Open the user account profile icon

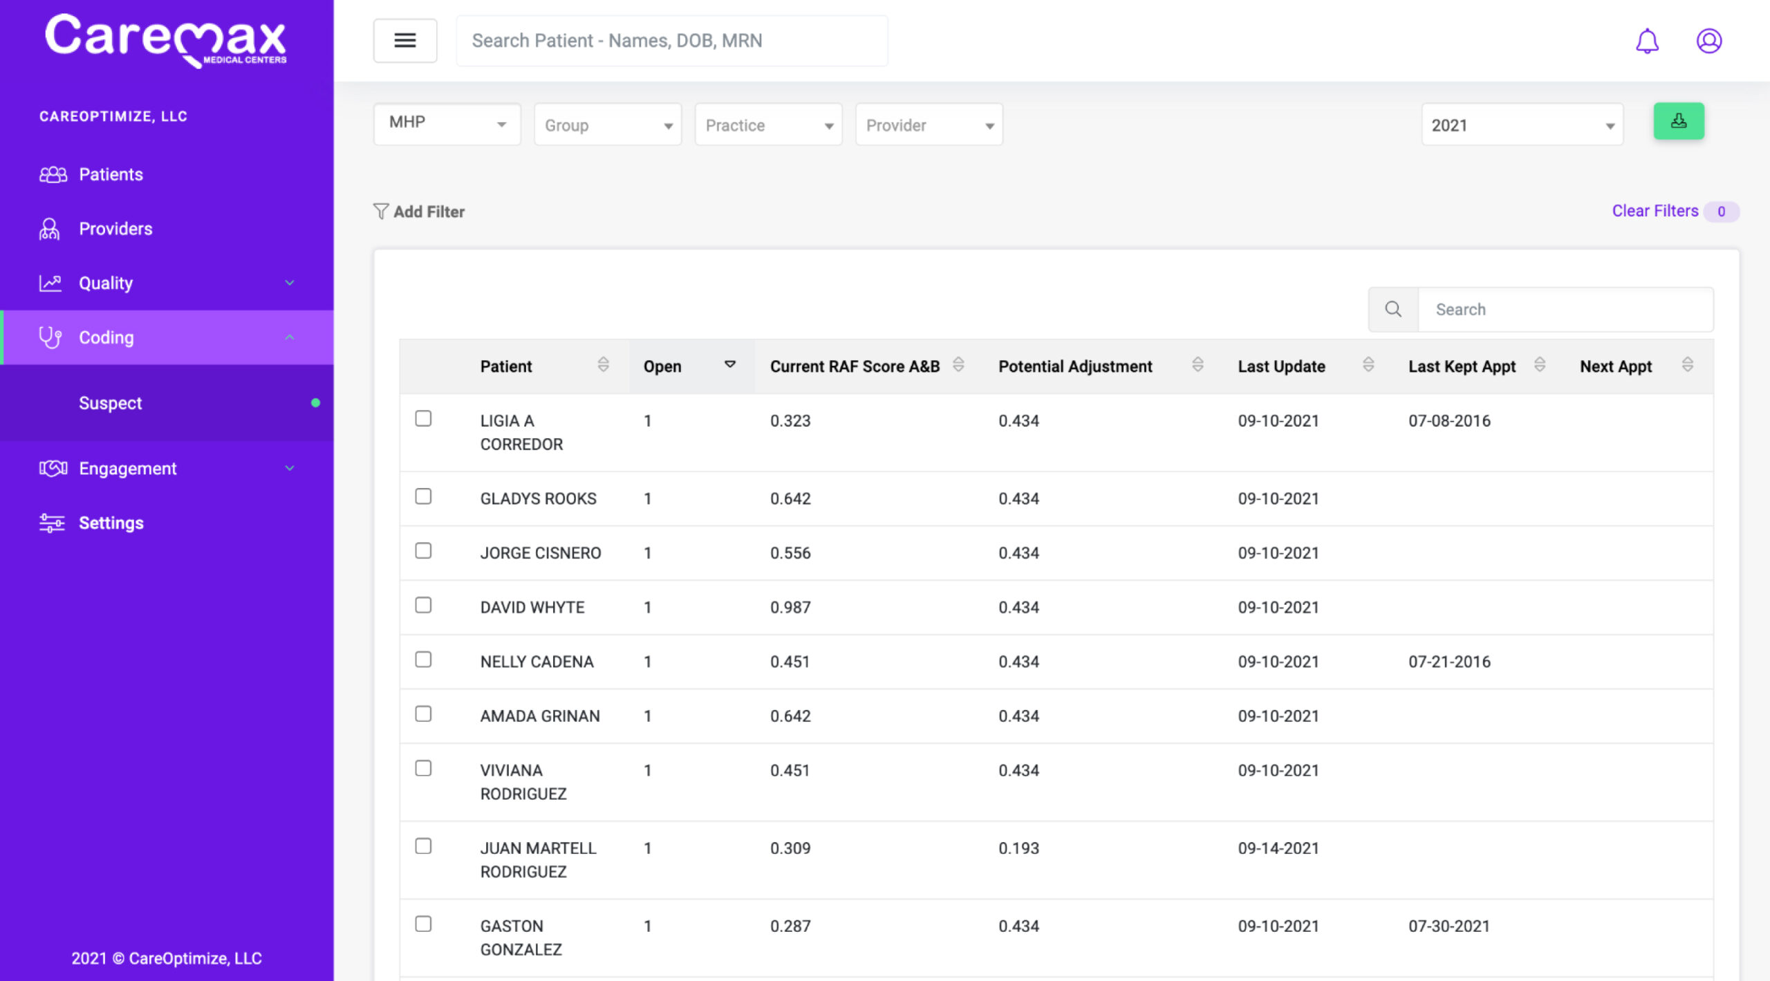click(1708, 41)
